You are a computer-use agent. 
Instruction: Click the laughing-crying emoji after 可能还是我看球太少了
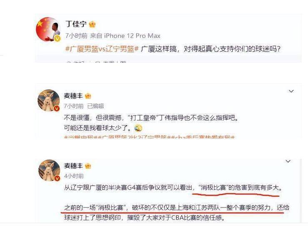[138, 128]
